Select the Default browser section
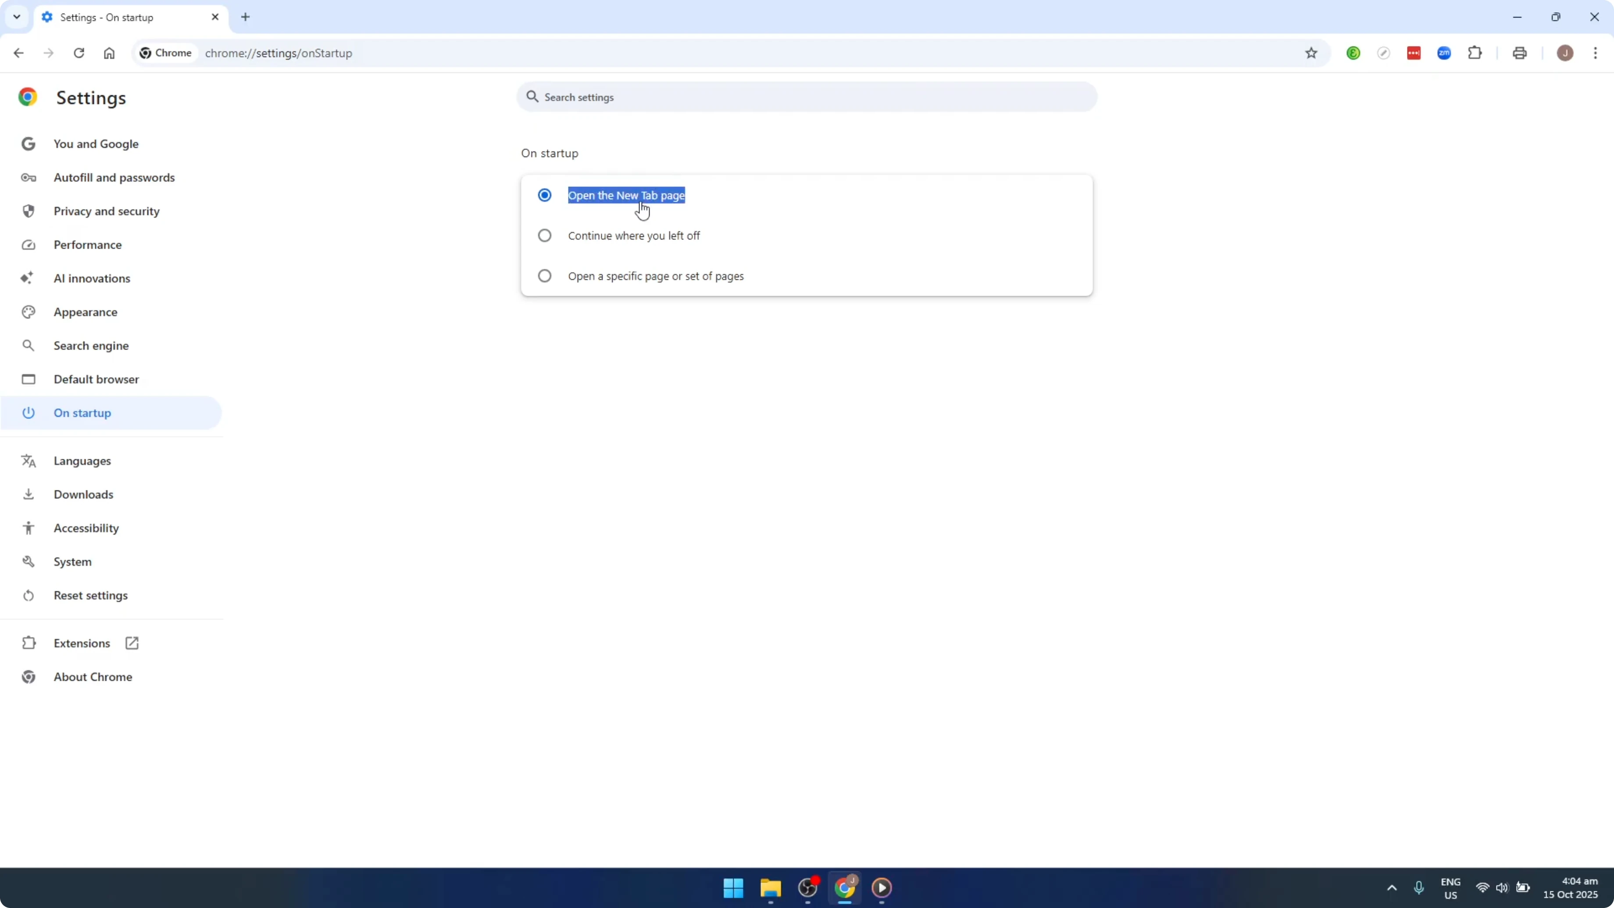The image size is (1614, 908). click(x=96, y=379)
